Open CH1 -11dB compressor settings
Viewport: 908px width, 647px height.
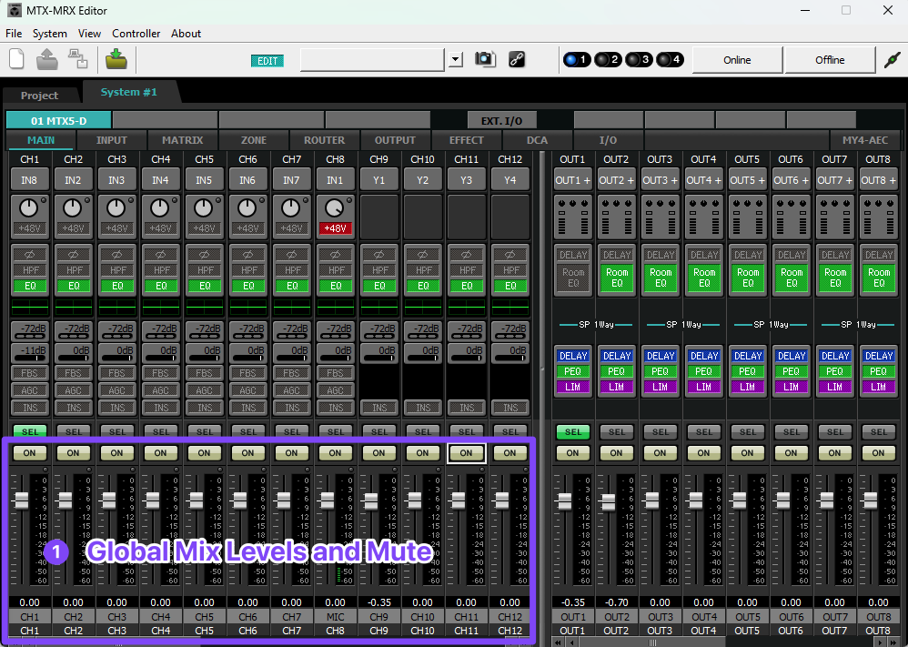pyautogui.click(x=29, y=353)
